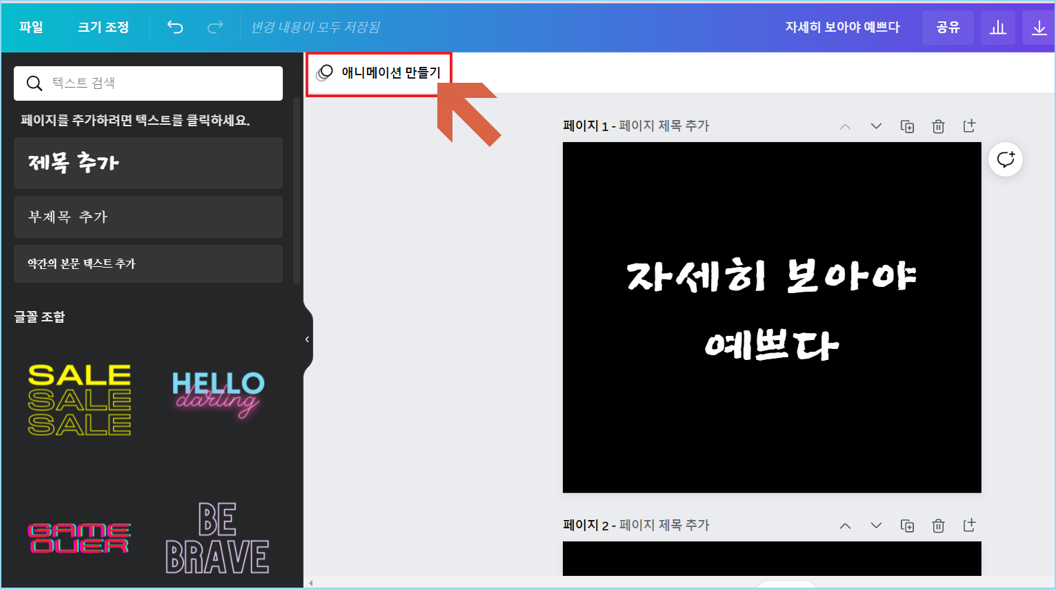1056x589 pixels.
Task: Click the magnifier in the text search bar
Action: coord(34,83)
